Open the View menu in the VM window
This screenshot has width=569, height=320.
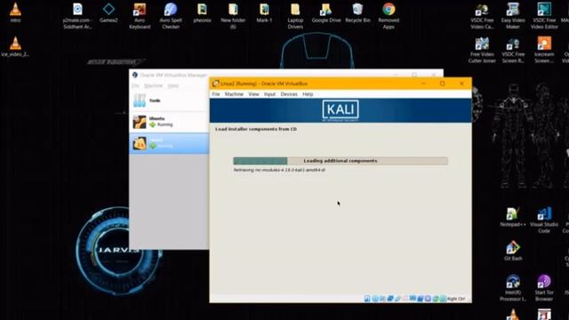point(253,94)
